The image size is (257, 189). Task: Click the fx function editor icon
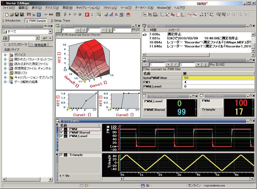click(116, 15)
